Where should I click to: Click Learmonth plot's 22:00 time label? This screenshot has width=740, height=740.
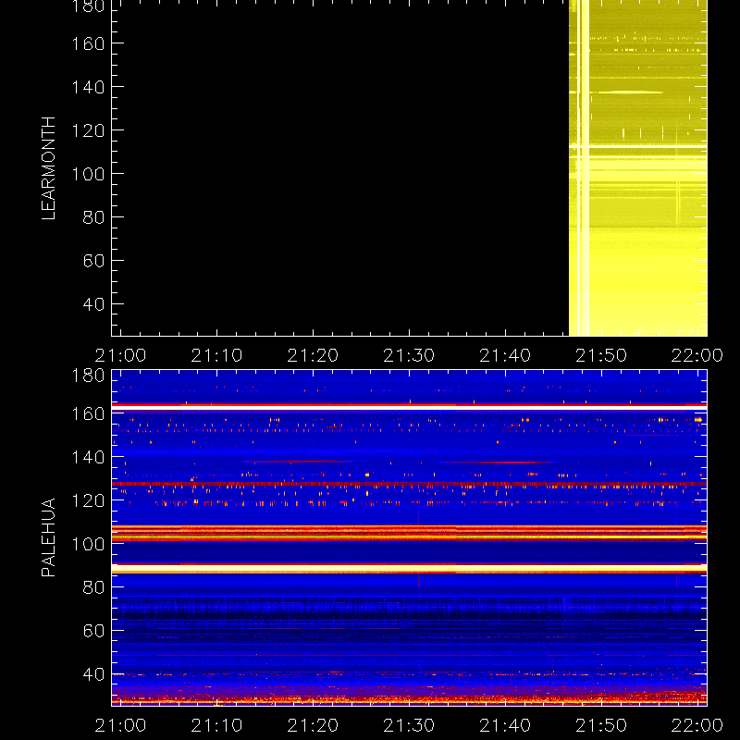tap(697, 355)
